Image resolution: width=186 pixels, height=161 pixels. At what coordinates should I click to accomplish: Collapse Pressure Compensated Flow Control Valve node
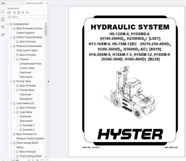[11, 46]
